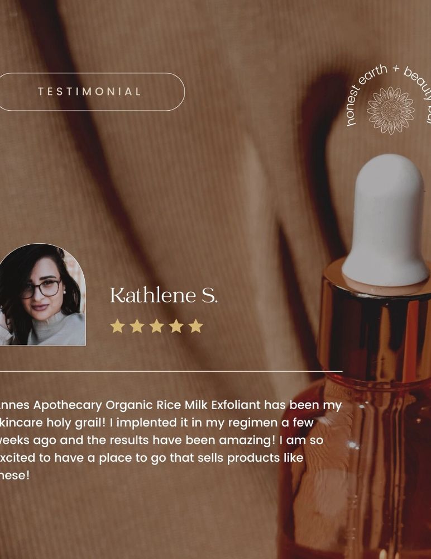Select the first gold rating star
This screenshot has height=559, width=431.
(x=117, y=326)
